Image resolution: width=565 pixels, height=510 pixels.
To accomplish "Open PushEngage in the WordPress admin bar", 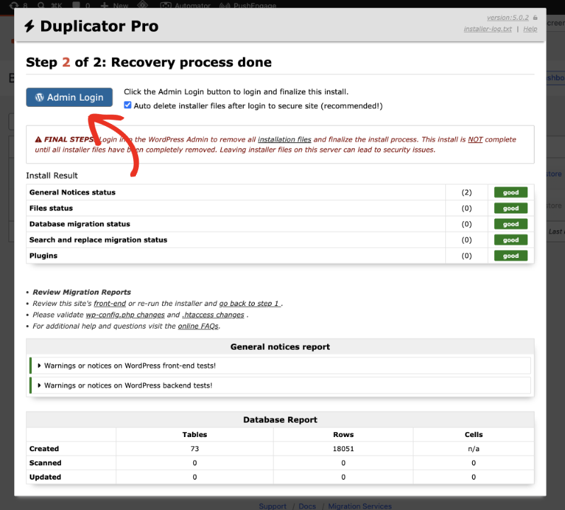I will [248, 5].
